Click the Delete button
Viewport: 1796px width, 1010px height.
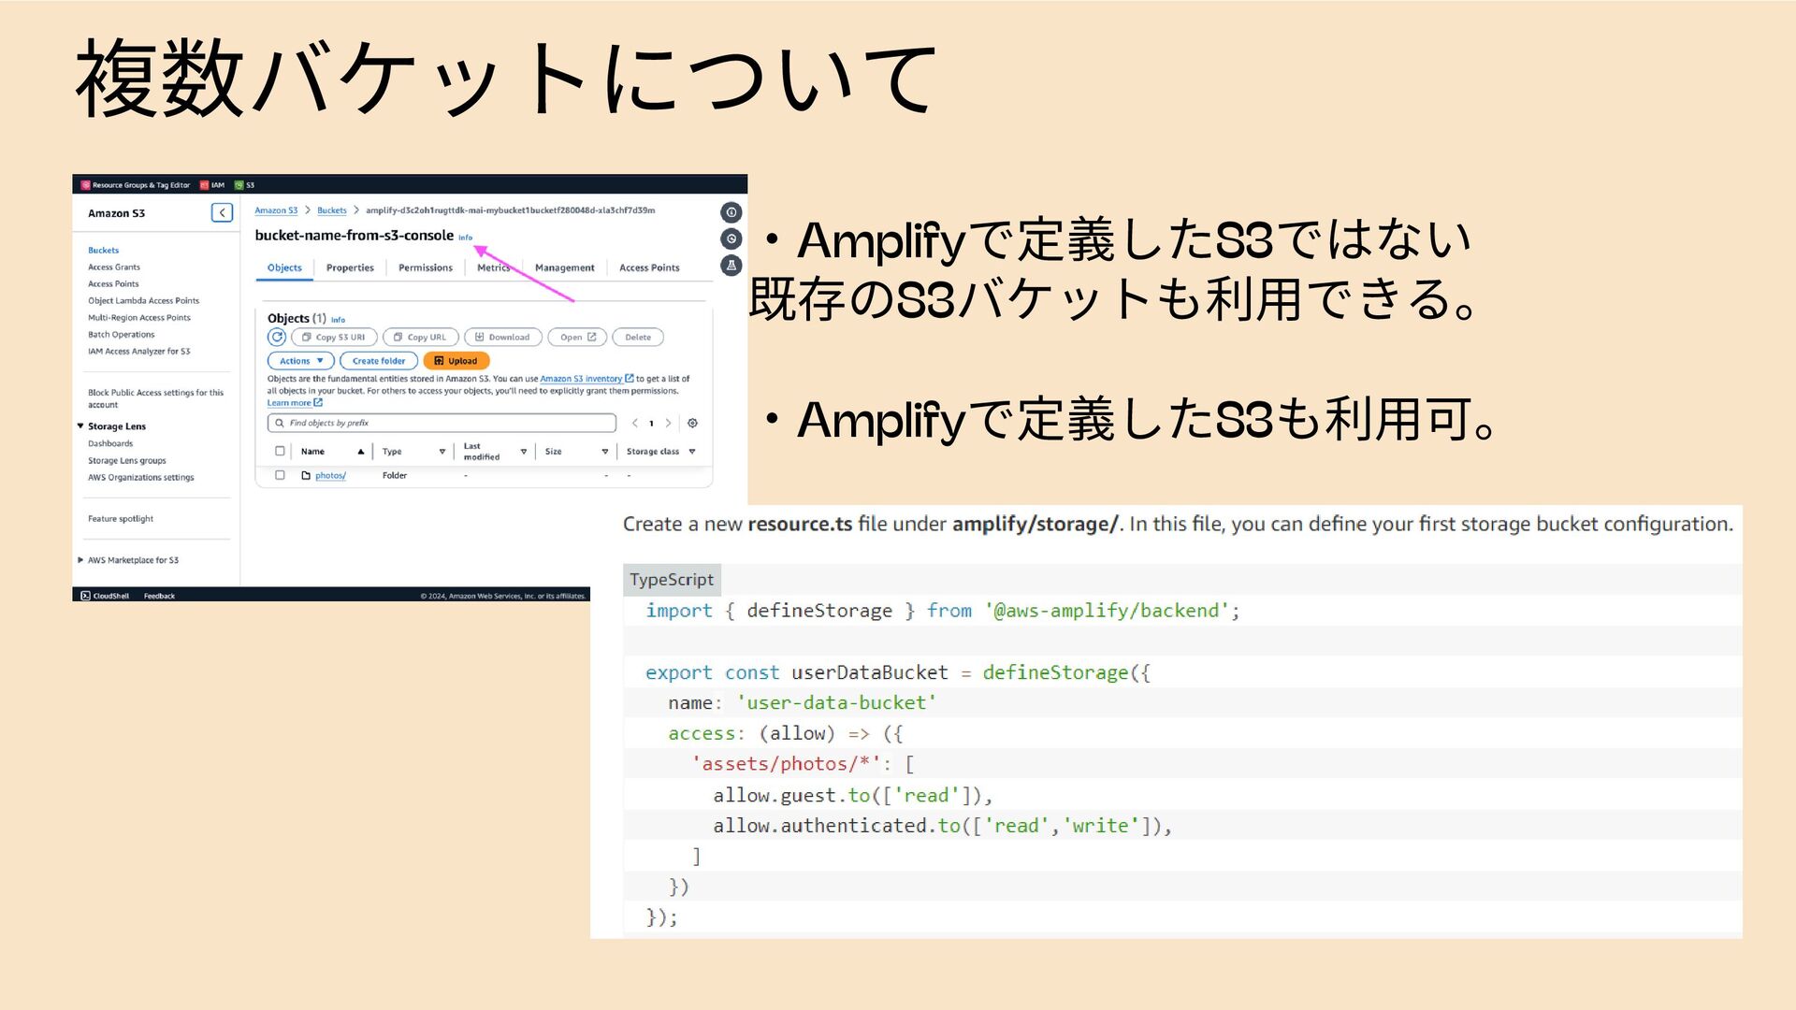(x=638, y=337)
